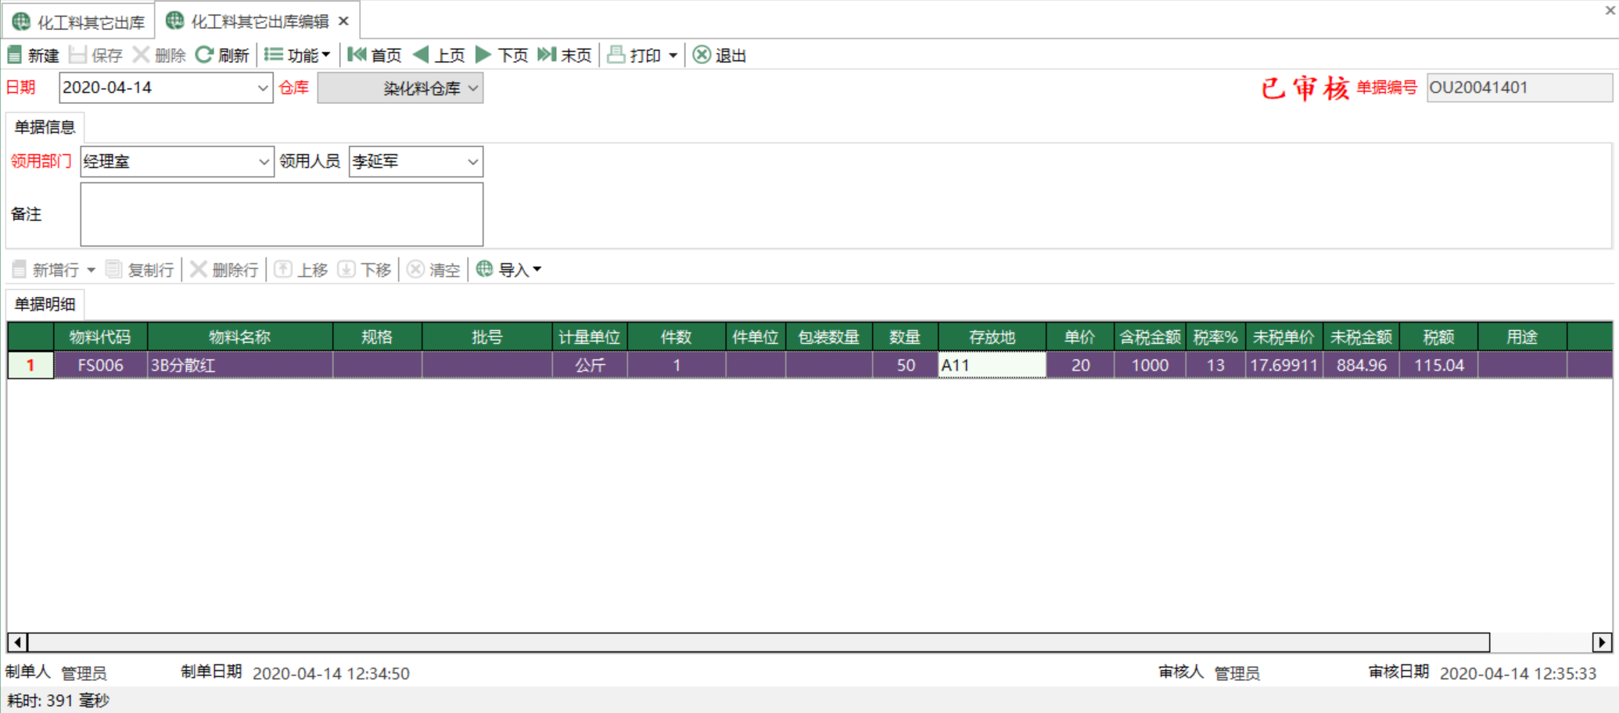Switch to 化工料其它出库 tab
The image size is (1619, 713).
[x=79, y=21]
